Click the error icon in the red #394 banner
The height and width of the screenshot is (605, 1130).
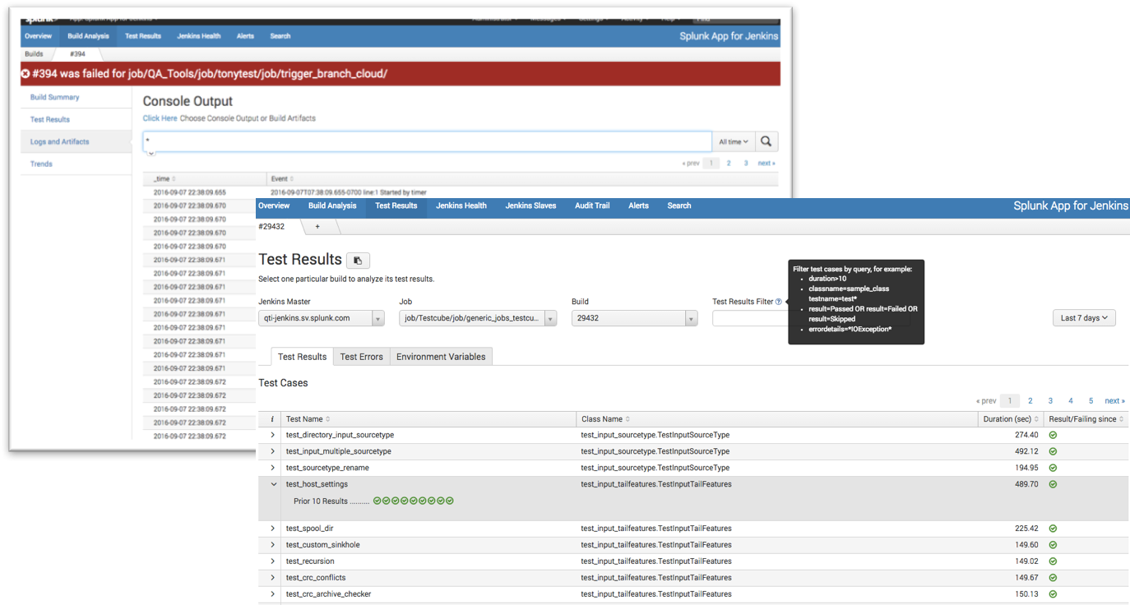coord(25,74)
